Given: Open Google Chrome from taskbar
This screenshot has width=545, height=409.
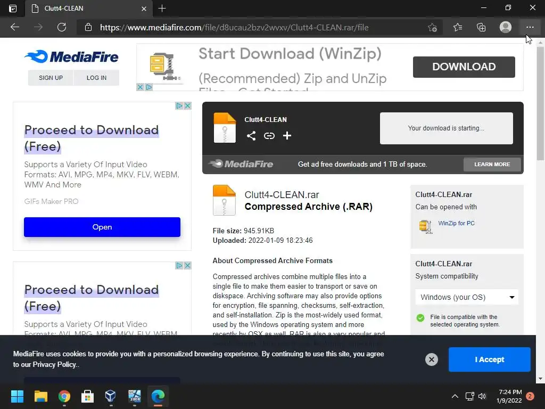Looking at the screenshot, I should (x=64, y=396).
